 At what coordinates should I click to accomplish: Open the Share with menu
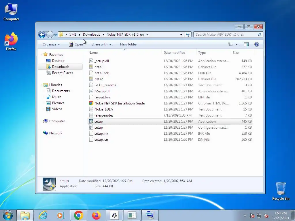coord(101,44)
